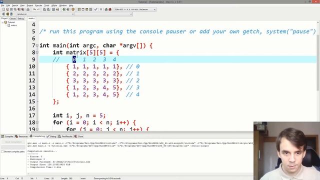Click the Compile toolbar icon
320x180 pixels.
79,9
